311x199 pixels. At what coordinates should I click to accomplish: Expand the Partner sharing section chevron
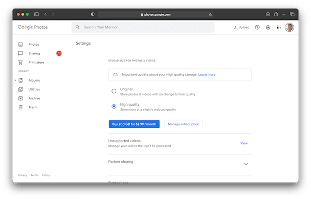click(x=246, y=164)
